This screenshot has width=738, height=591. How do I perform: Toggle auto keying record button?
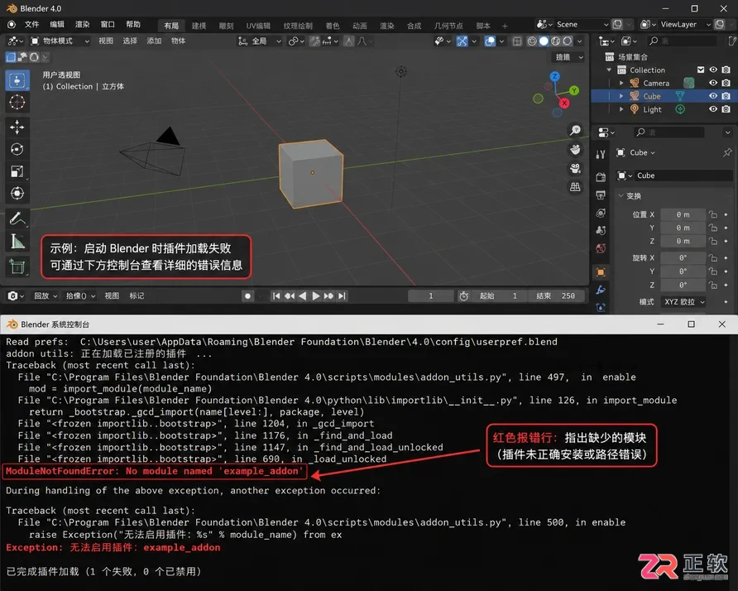(x=247, y=296)
